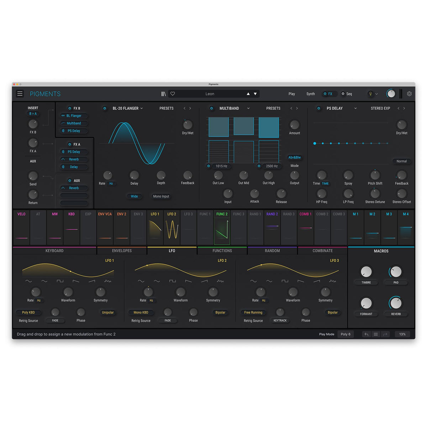The width and height of the screenshot is (427, 427).
Task: Open settings with the gear icon
Action: click(x=409, y=94)
